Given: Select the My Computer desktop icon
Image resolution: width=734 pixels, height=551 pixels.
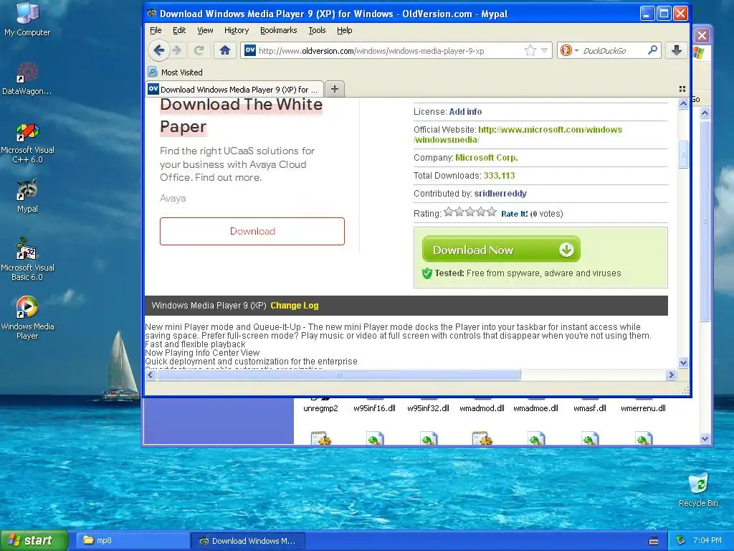Looking at the screenshot, I should click(27, 19).
